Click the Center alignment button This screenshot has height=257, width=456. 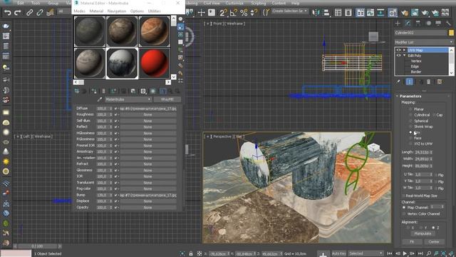[x=434, y=242]
